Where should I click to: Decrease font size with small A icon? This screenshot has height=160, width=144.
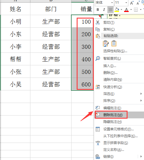coord(138,3)
